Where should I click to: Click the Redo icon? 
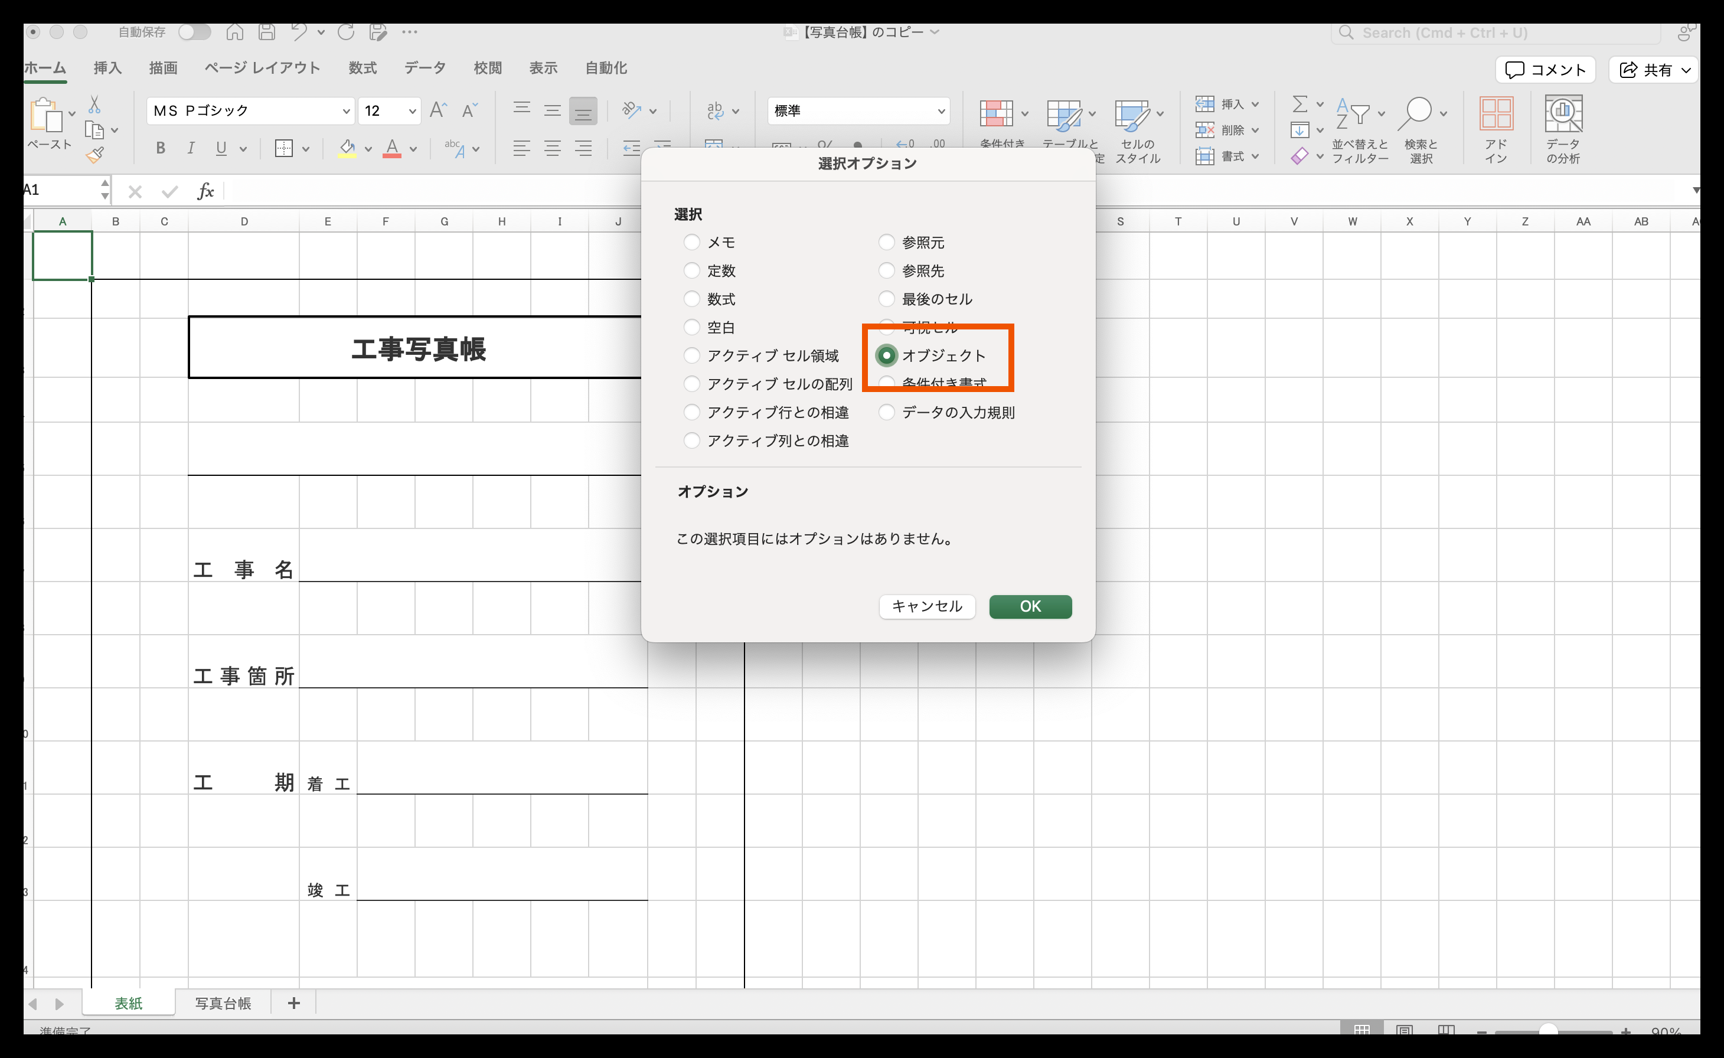click(345, 31)
